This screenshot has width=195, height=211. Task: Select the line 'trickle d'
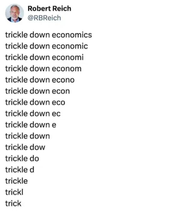click(19, 170)
